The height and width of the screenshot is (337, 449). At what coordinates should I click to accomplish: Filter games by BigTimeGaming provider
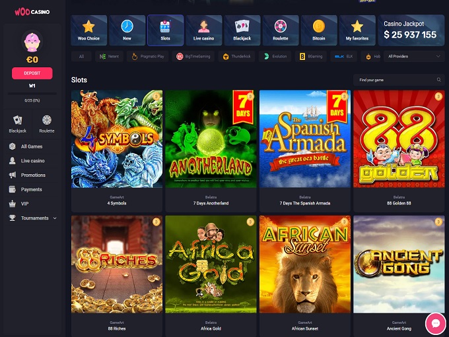(x=193, y=56)
